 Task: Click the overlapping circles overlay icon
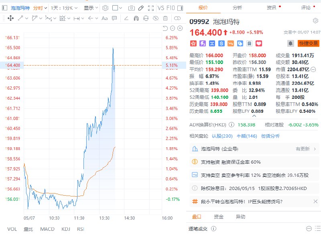click(x=177, y=18)
